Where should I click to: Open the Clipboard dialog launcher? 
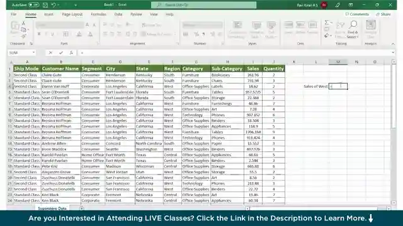point(31,43)
